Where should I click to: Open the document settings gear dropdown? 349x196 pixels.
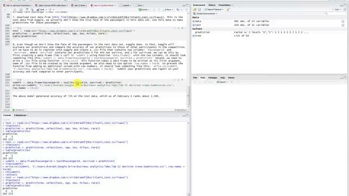coord(51,10)
